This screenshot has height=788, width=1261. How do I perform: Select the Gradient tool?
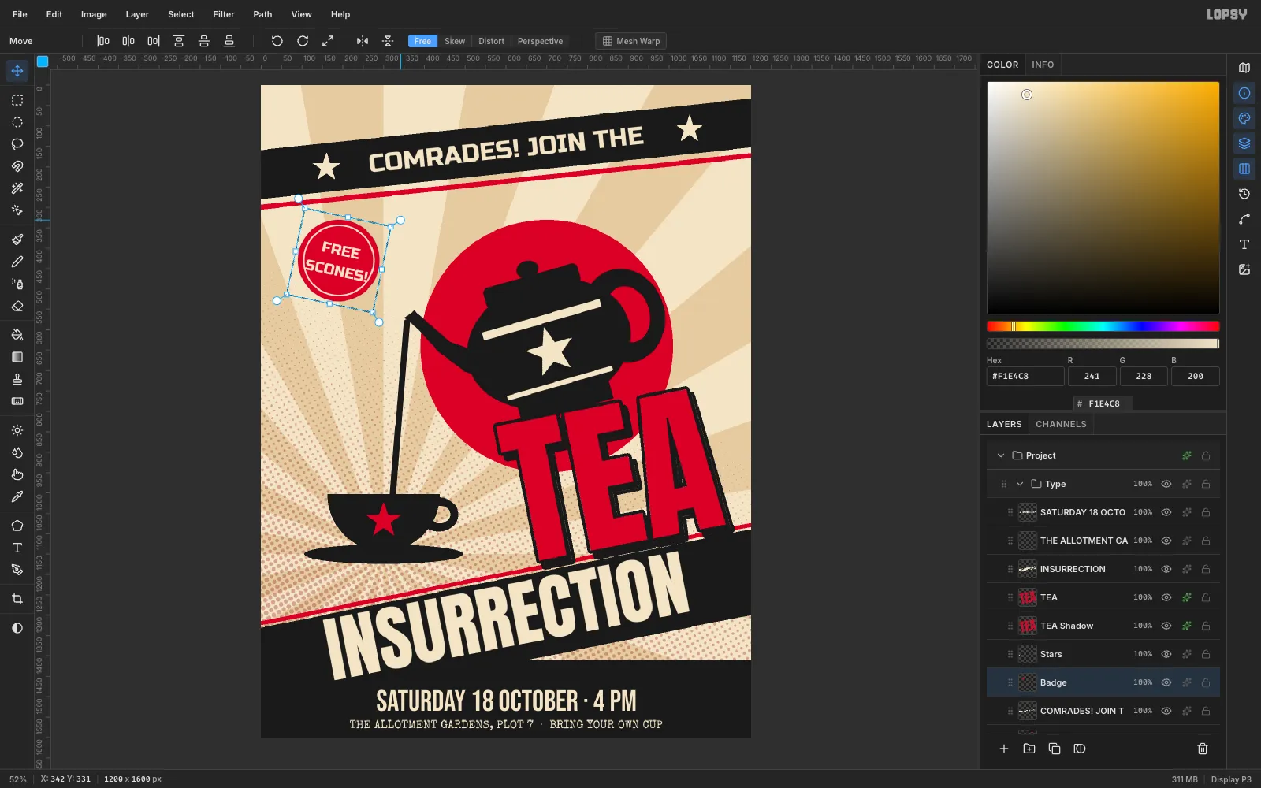point(17,357)
